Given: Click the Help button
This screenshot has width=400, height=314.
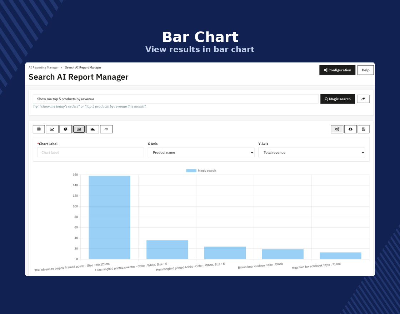Looking at the screenshot, I should (366, 70).
